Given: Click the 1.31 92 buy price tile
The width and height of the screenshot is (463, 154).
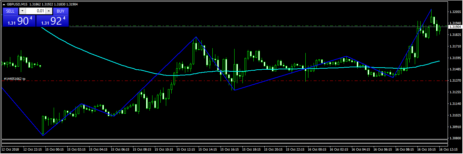Looking at the screenshot, I should (x=53, y=21).
